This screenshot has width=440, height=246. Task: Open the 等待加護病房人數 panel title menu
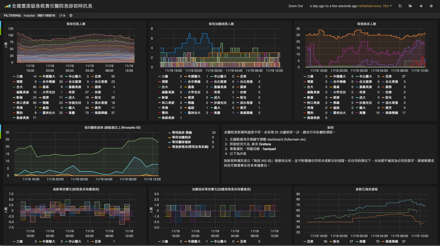(x=221, y=24)
